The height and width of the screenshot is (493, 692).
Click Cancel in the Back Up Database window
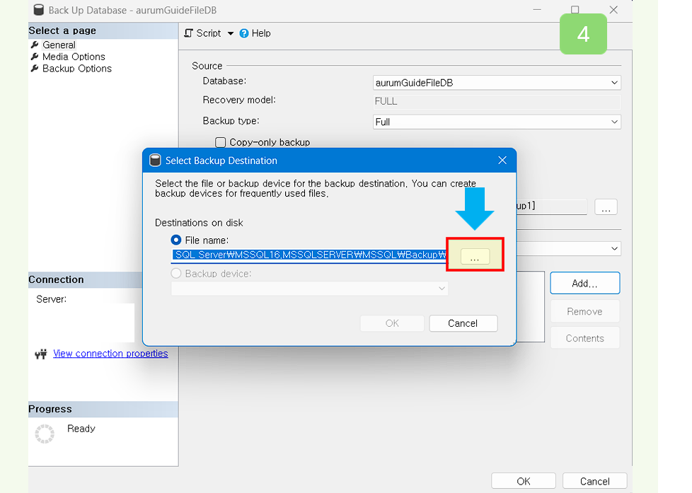click(594, 481)
